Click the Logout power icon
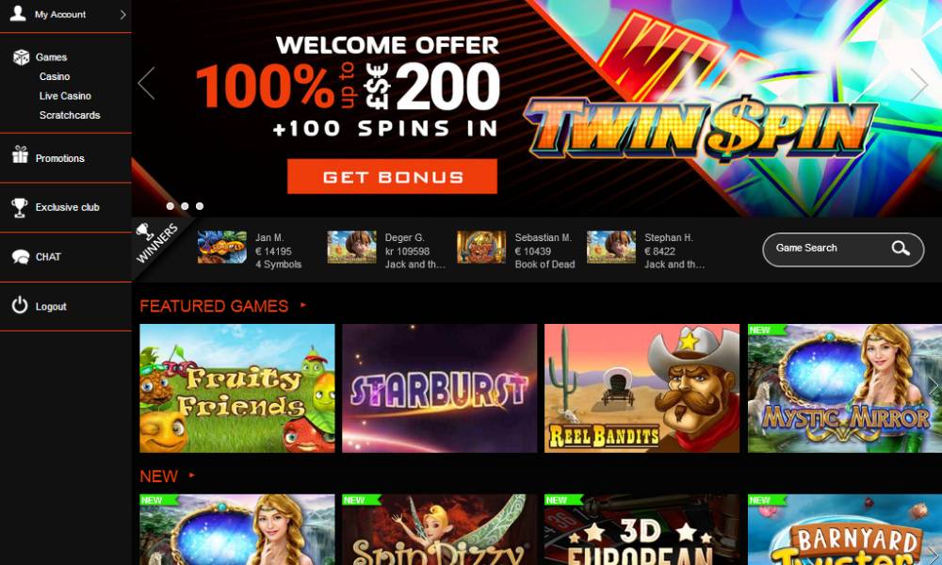 [20, 305]
